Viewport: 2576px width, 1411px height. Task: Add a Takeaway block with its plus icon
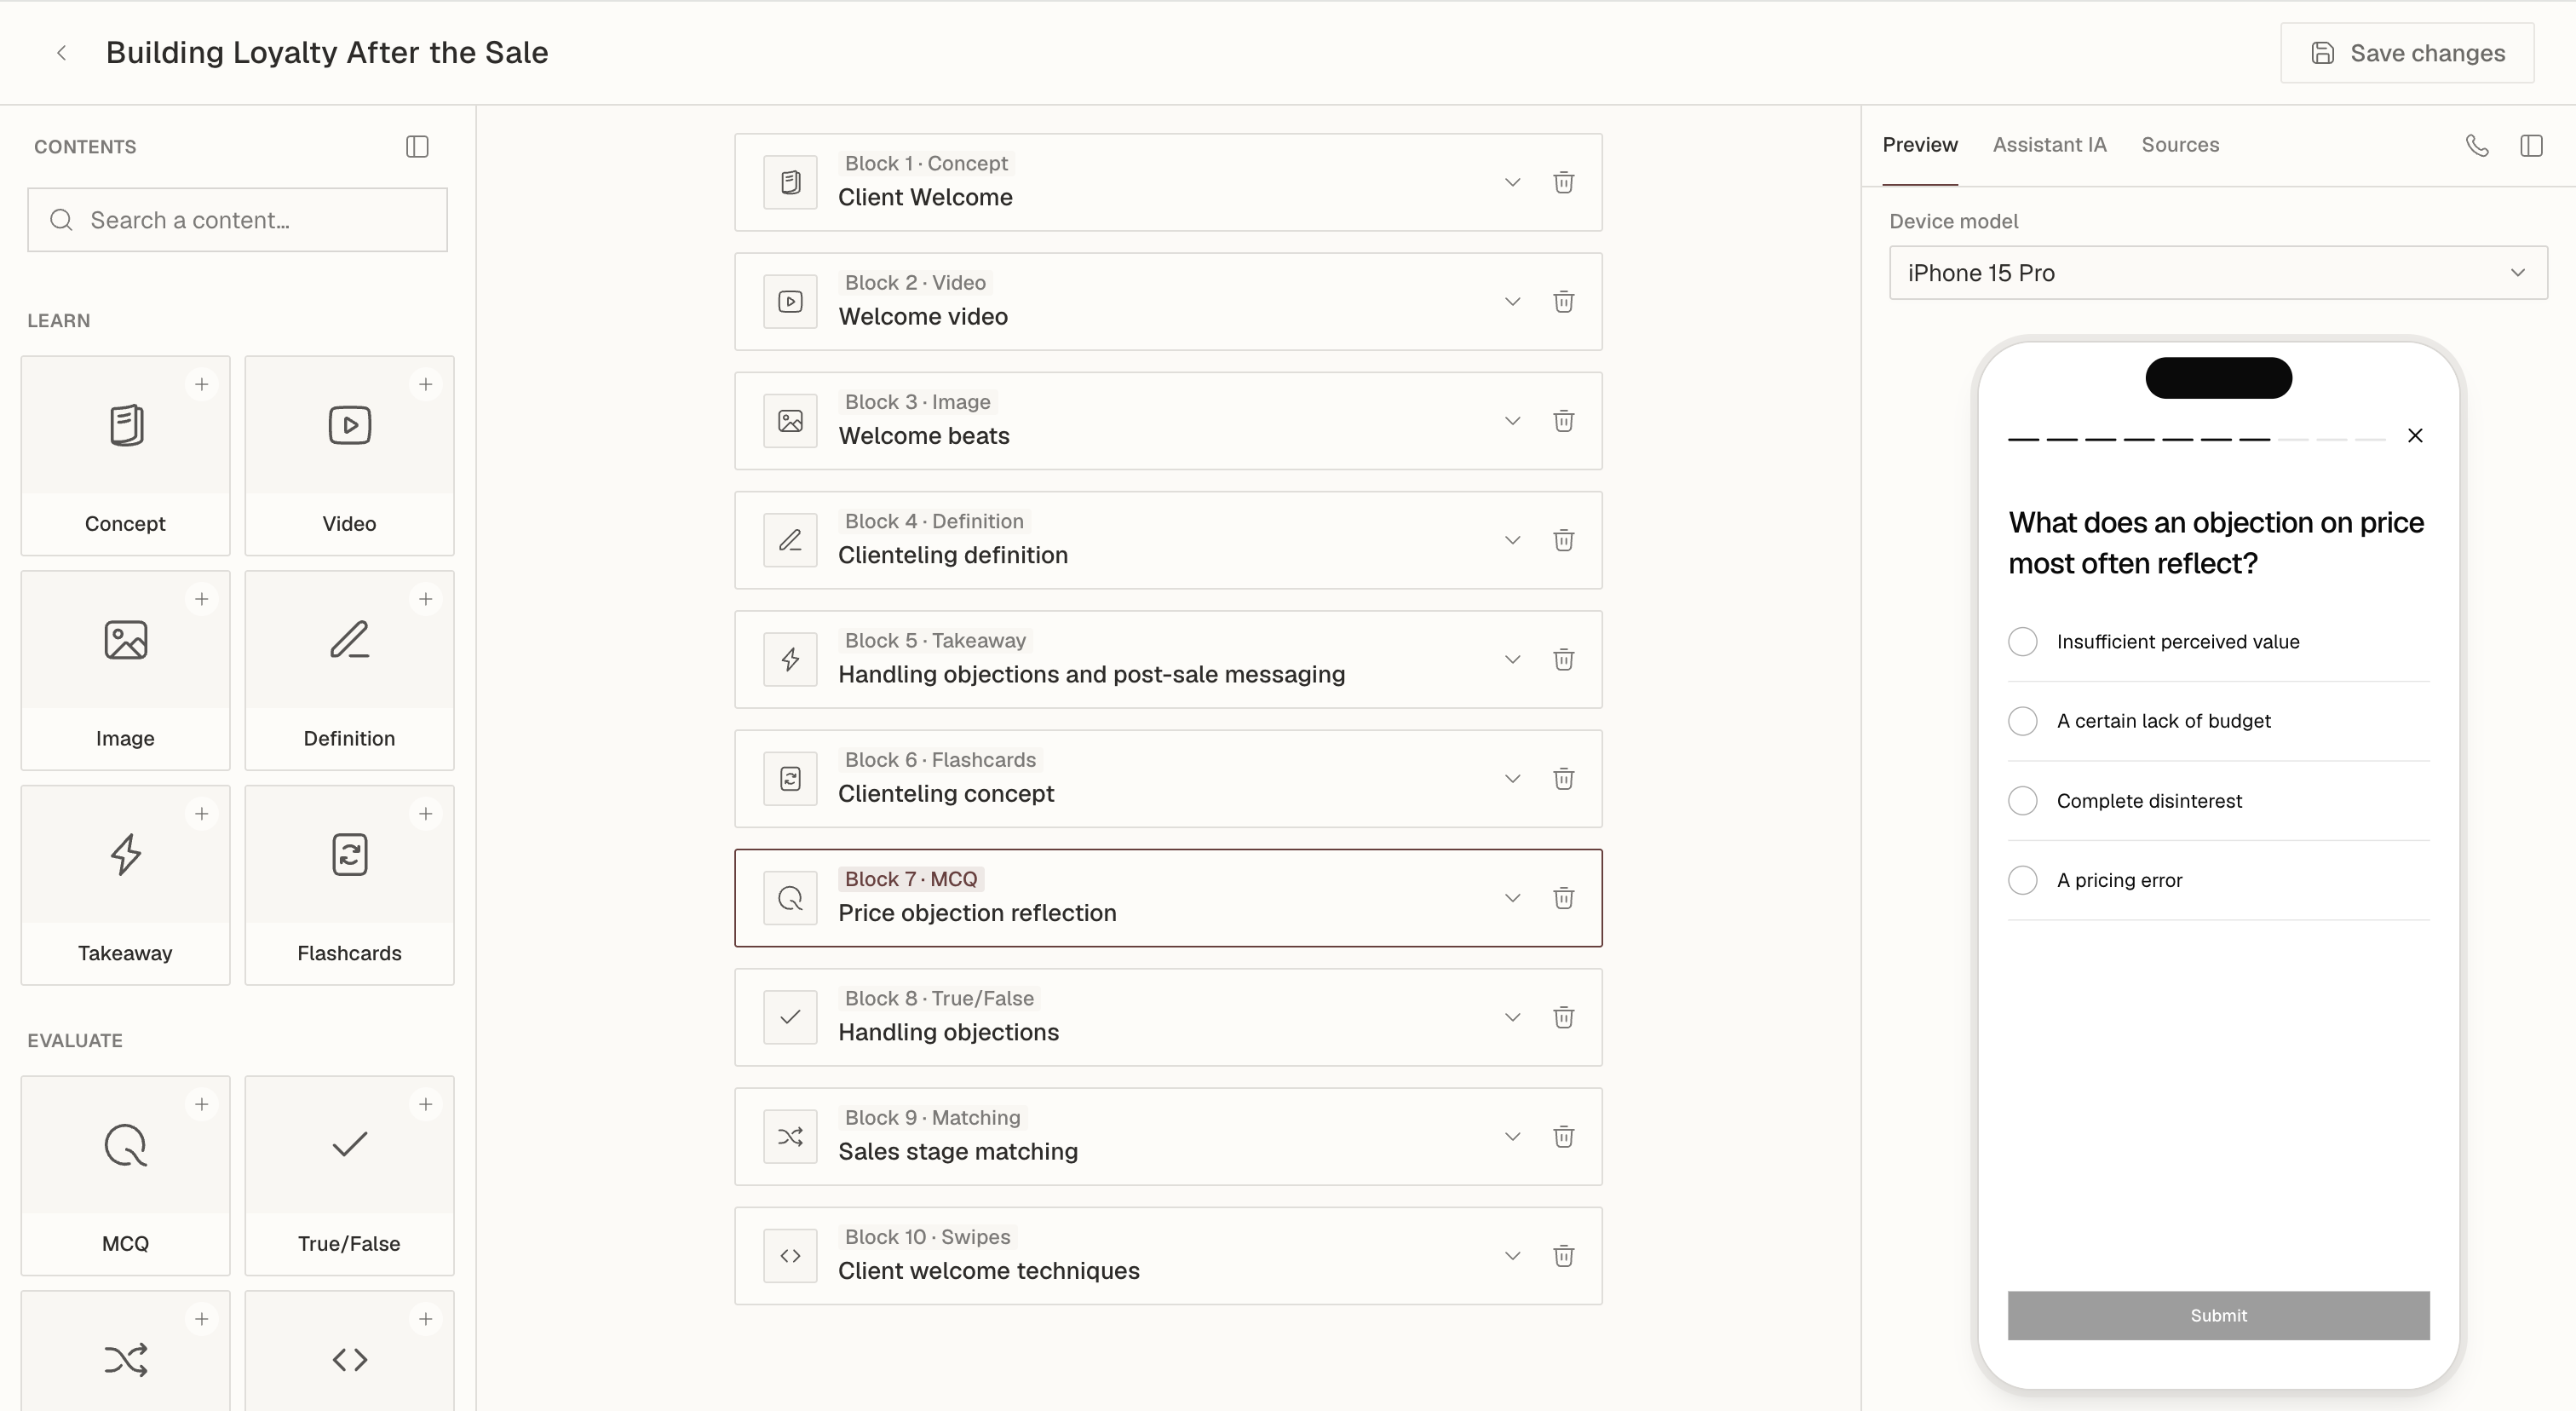[x=201, y=814]
